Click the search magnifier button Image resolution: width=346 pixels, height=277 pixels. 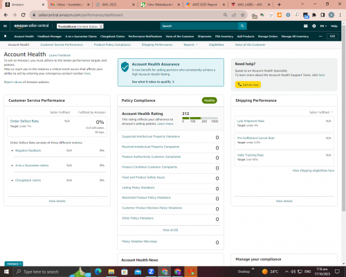(242, 26)
